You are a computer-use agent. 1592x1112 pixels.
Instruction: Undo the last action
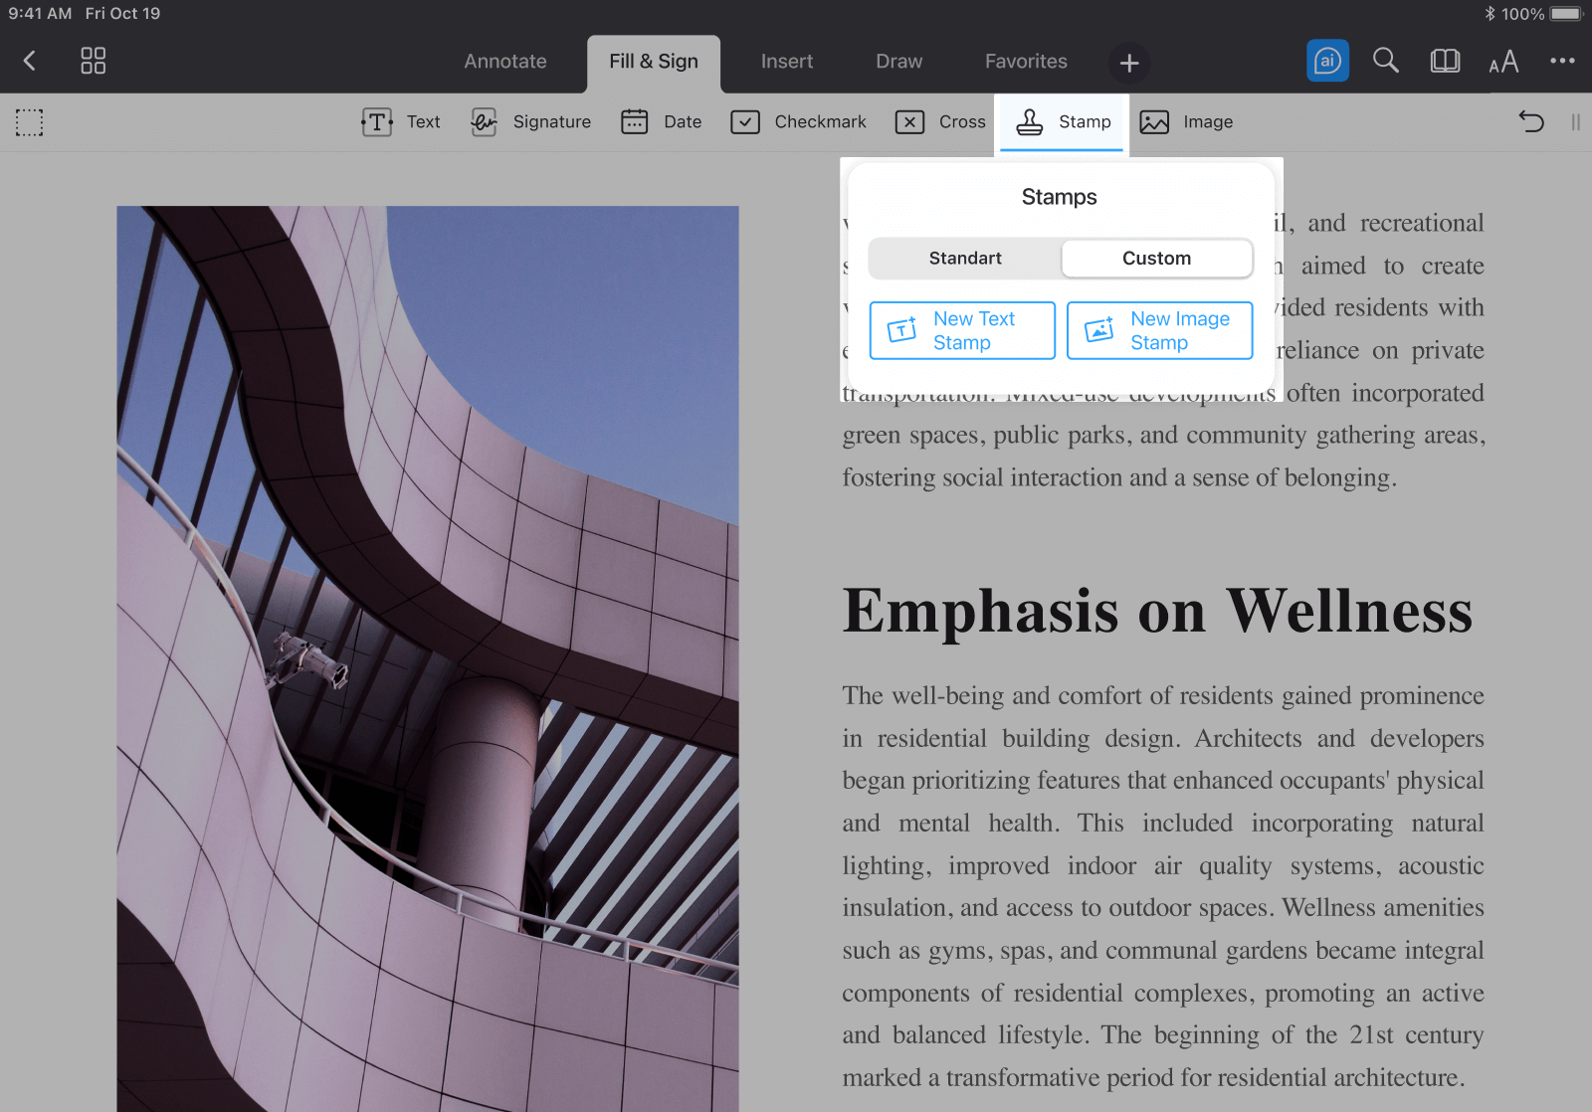click(x=1531, y=121)
